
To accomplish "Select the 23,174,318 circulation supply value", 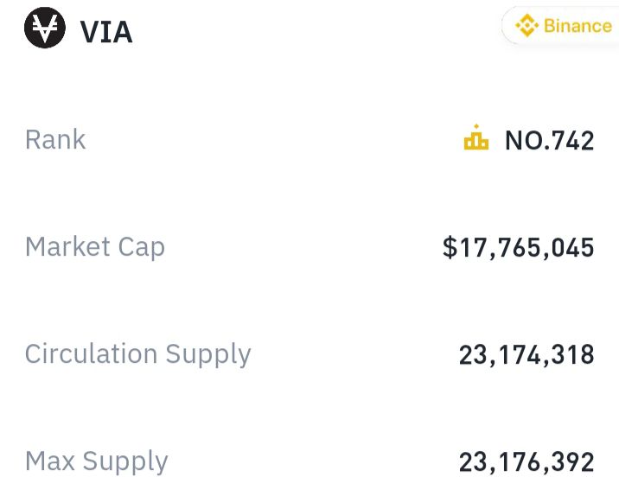I will [526, 354].
